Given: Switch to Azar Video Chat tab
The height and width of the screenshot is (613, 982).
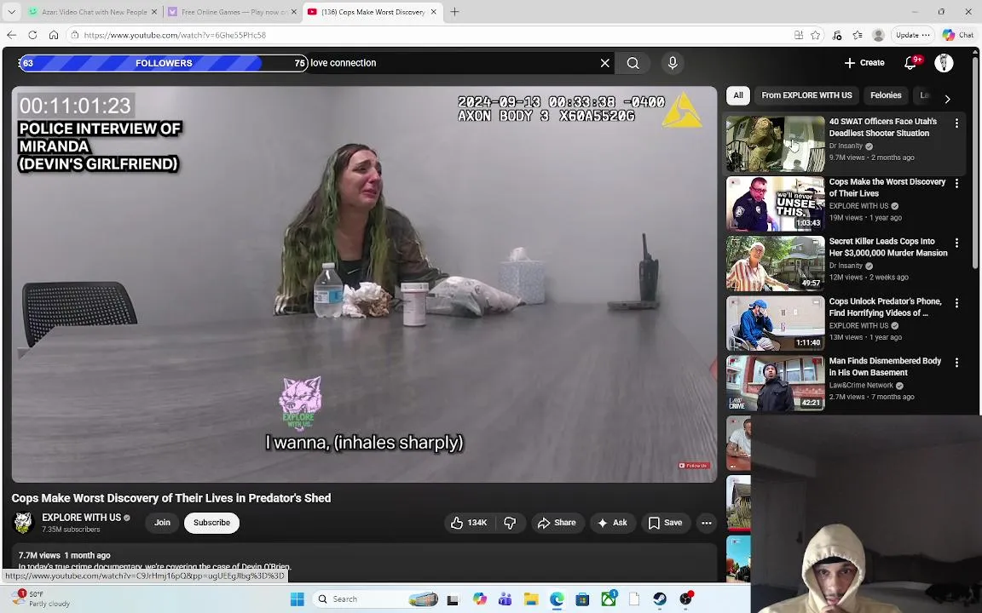Looking at the screenshot, I should [x=91, y=12].
